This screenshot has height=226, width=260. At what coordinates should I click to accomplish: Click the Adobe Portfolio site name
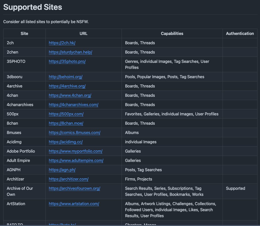tap(21, 151)
